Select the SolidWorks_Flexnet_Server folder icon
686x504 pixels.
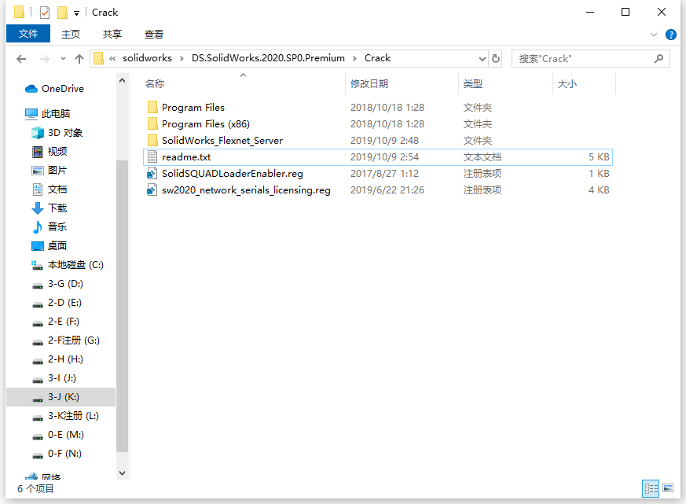152,141
